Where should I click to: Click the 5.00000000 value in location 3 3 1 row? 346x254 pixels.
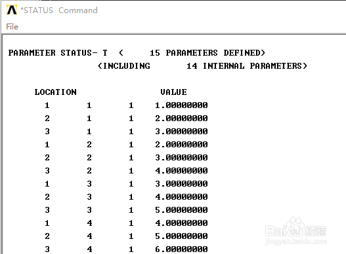[181, 210]
